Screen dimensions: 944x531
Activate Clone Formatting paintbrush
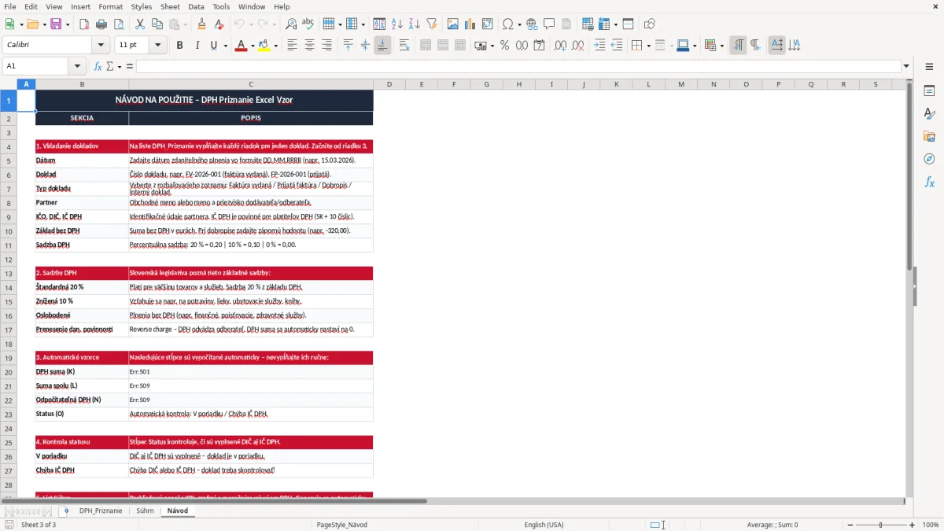pyautogui.click(x=201, y=24)
